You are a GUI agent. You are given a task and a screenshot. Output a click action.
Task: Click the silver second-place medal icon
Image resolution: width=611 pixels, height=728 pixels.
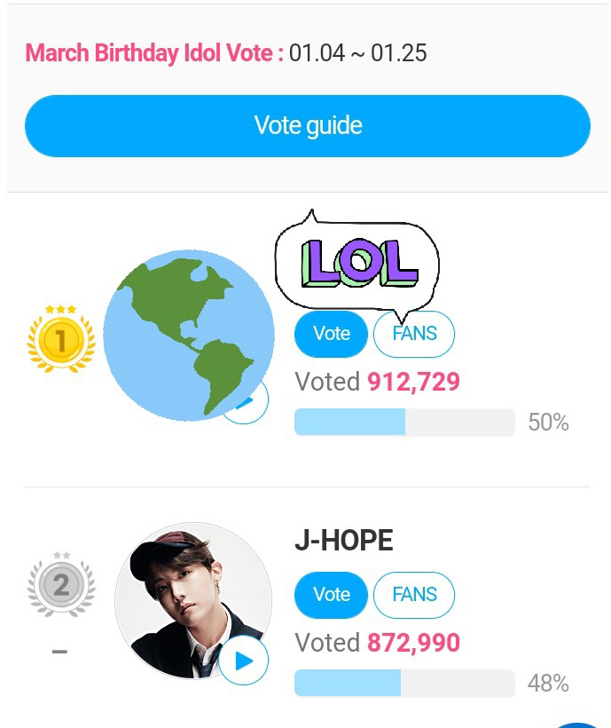tap(60, 584)
